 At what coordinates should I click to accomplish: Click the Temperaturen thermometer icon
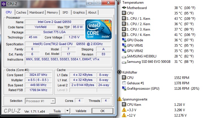(x=119, y=3)
